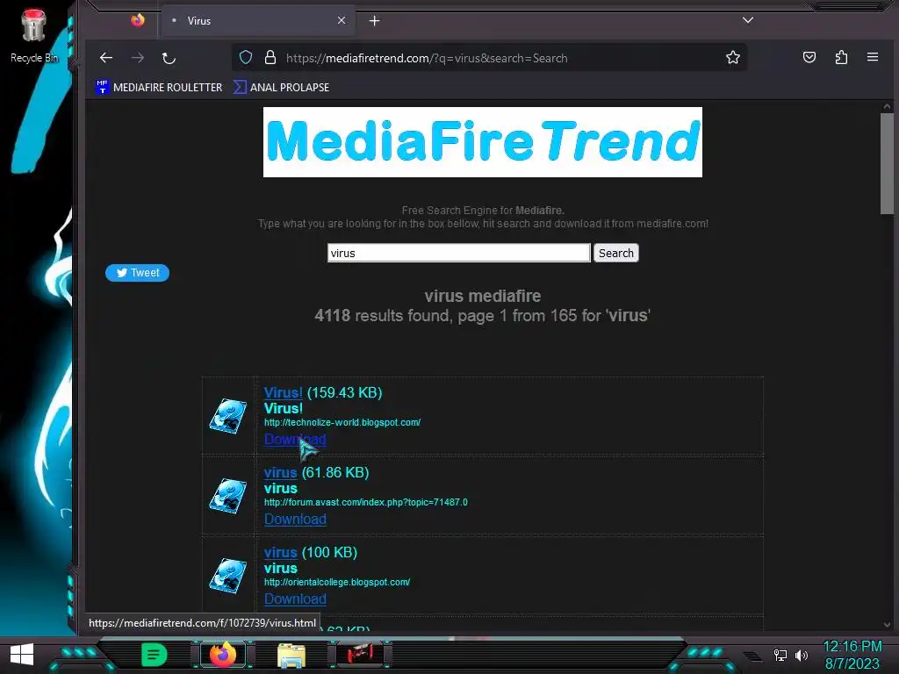
Task: Click the page vertical scrollbar thumb
Action: 887,163
